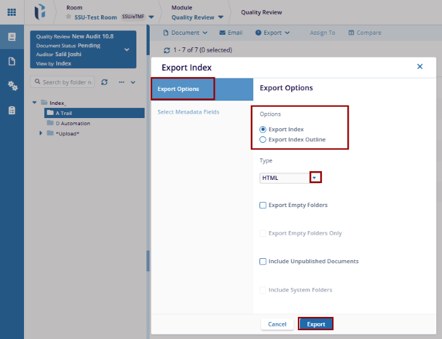Select the Export Index radio button
This screenshot has height=339, width=442.
click(x=263, y=129)
